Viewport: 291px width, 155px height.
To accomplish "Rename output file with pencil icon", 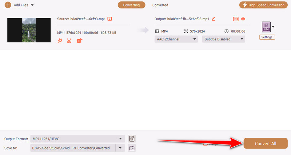I will (214, 19).
